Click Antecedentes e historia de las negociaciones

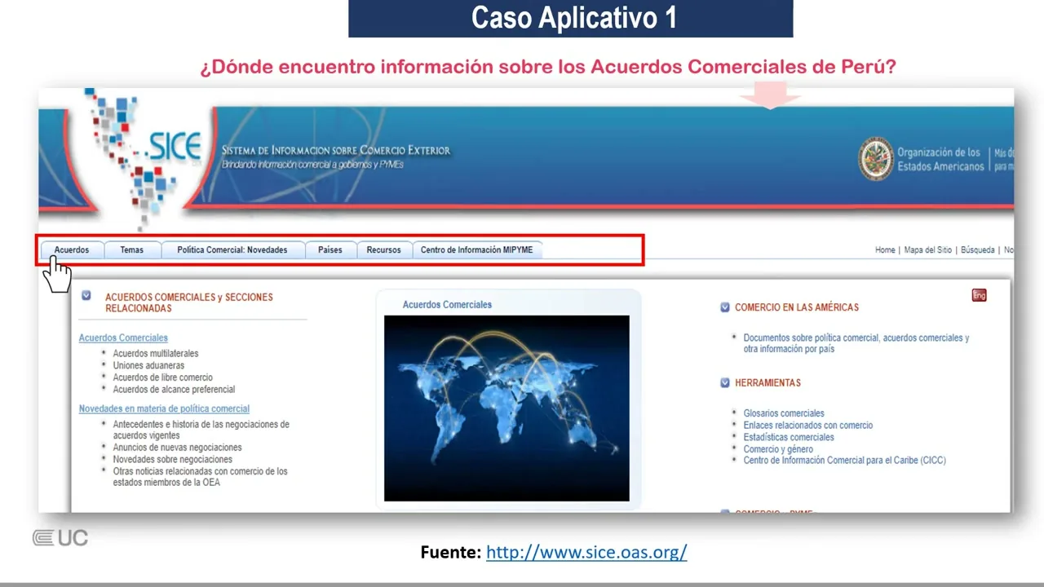201,430
